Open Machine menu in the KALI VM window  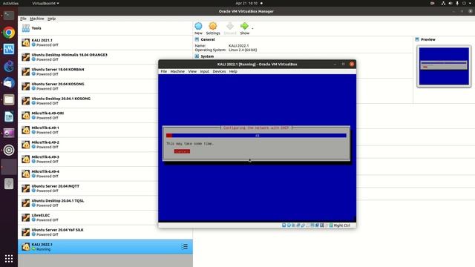[x=177, y=71]
